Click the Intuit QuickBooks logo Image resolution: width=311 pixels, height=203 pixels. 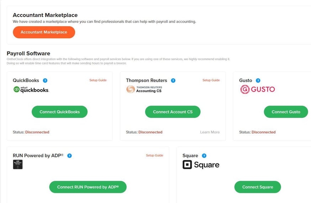pyautogui.click(x=31, y=90)
